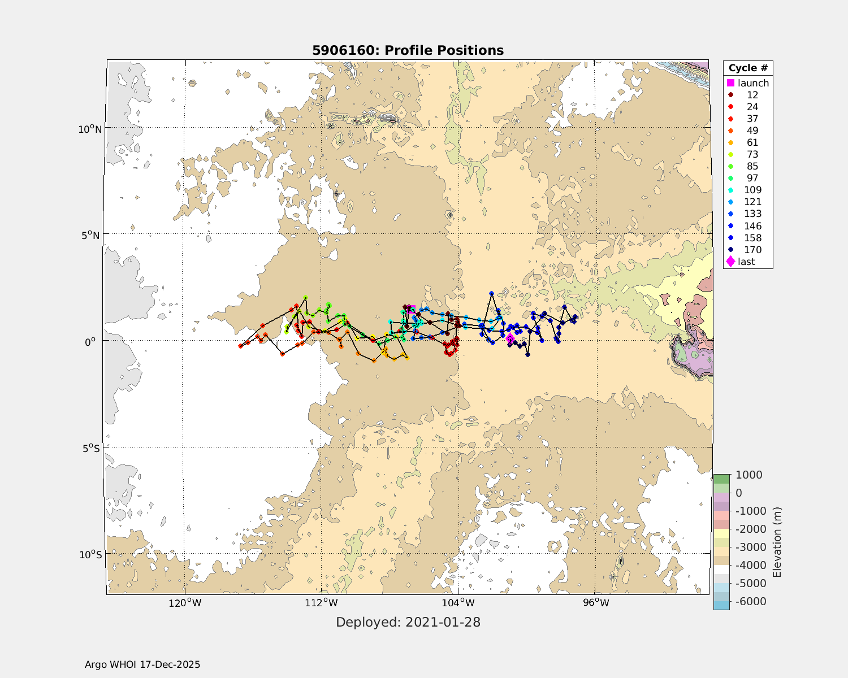The width and height of the screenshot is (848, 678).
Task: Click the last position diamond on map
Action: click(510, 338)
